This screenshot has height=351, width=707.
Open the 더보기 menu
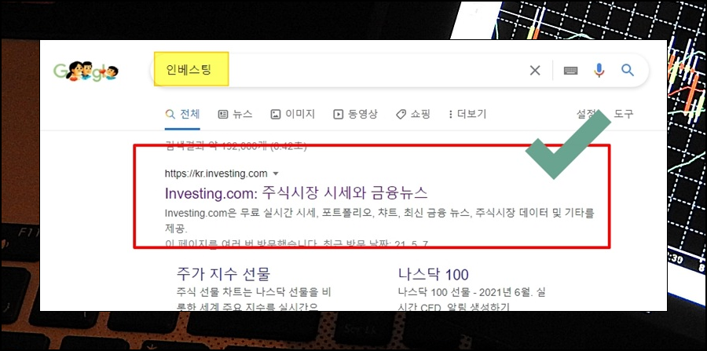coord(467,114)
